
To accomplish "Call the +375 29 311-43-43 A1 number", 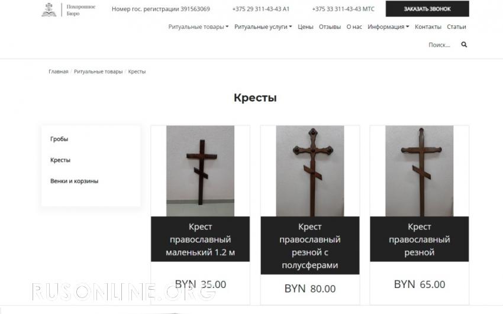I will click(x=261, y=9).
